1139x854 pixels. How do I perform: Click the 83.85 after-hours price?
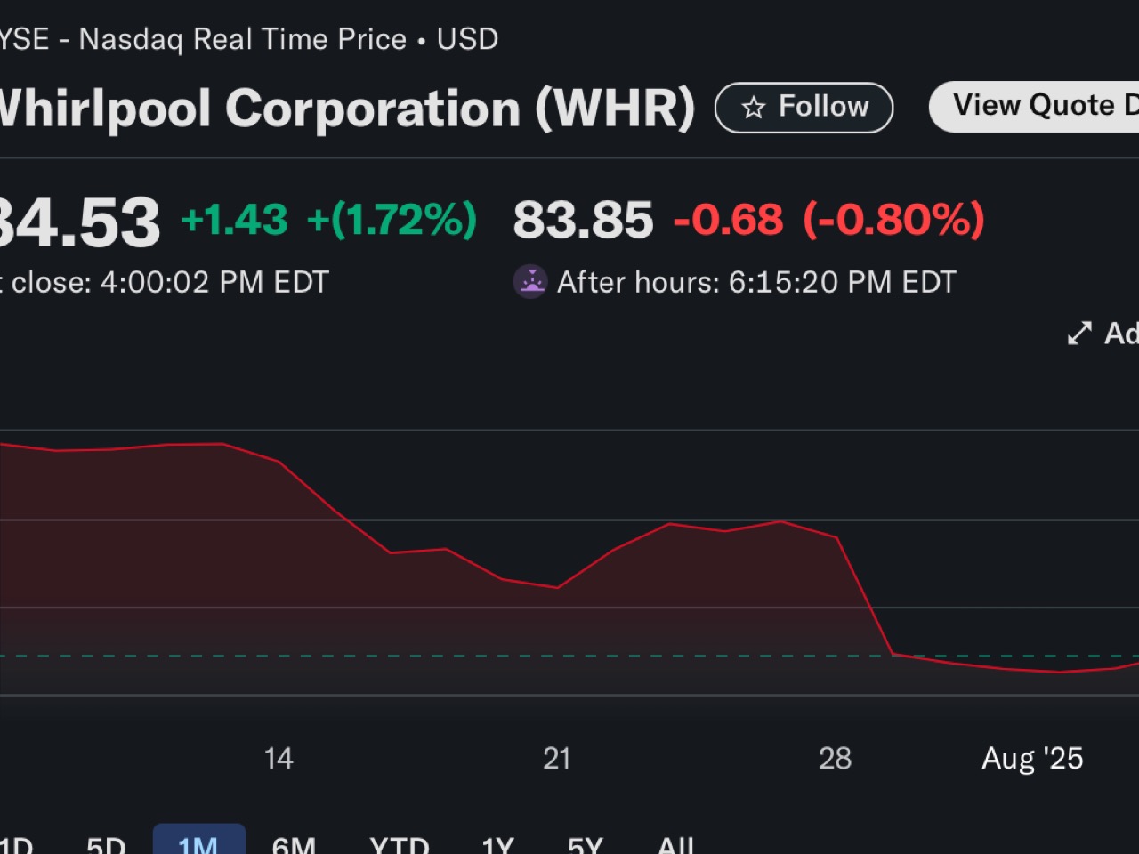[x=583, y=220]
